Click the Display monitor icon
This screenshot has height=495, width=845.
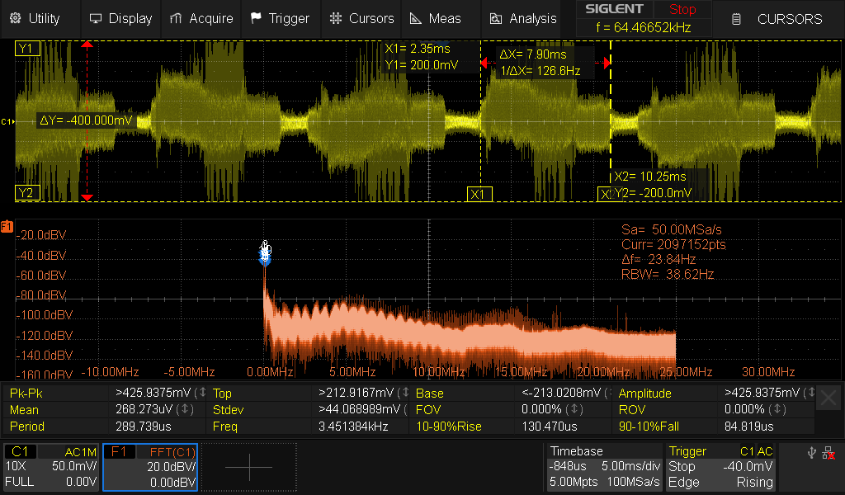coord(96,19)
